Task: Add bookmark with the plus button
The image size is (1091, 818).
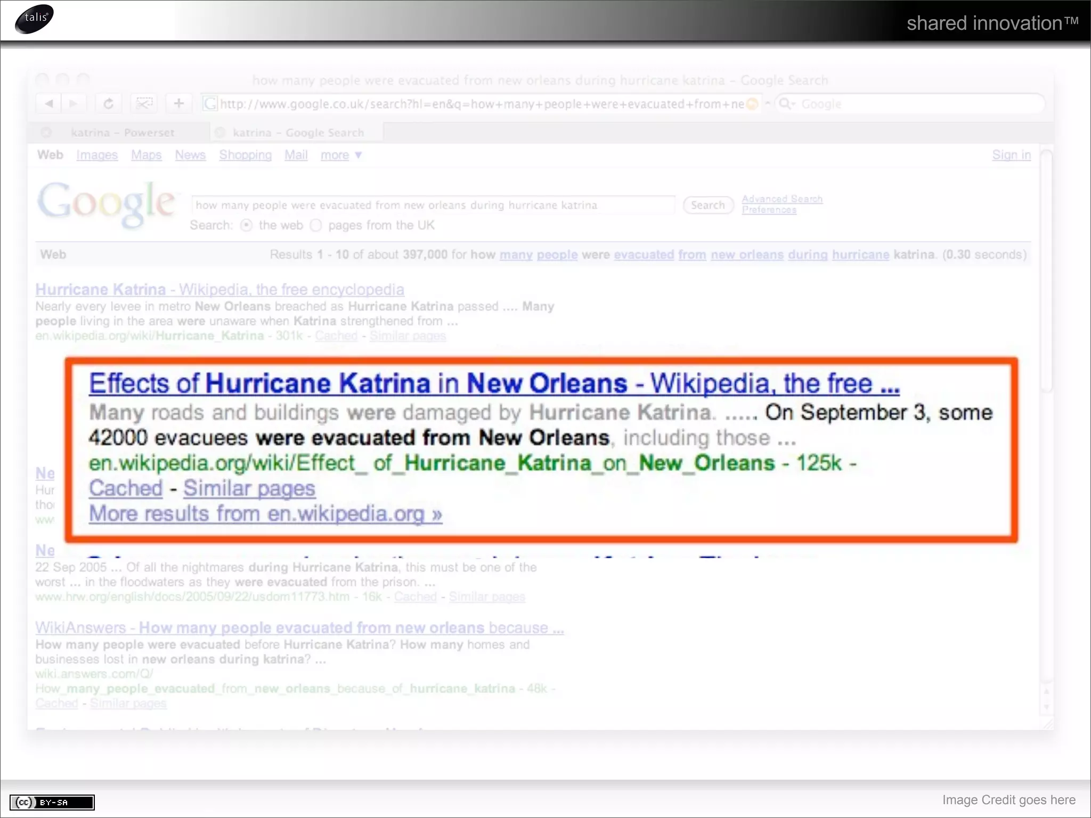Action: [x=179, y=103]
